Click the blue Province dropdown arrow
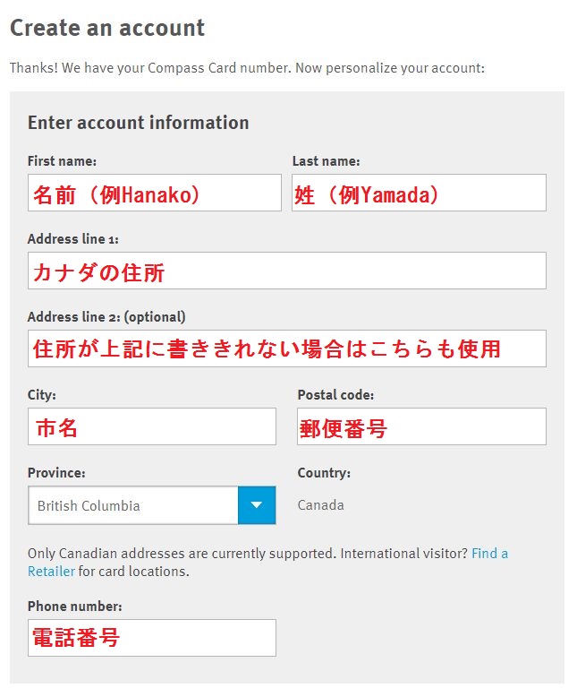The width and height of the screenshot is (577, 697). click(x=257, y=505)
